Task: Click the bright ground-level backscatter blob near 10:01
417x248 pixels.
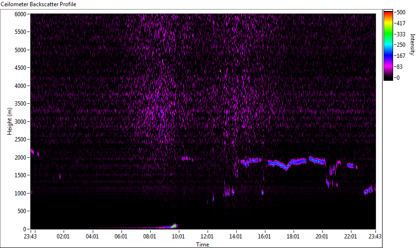Action: [x=174, y=226]
